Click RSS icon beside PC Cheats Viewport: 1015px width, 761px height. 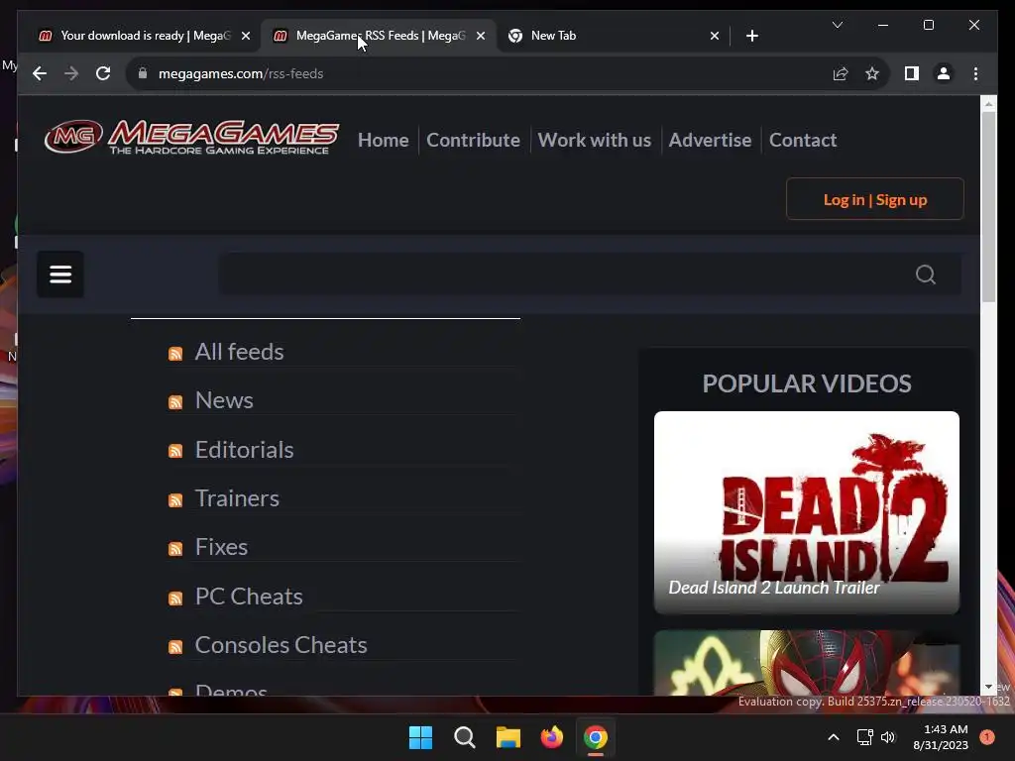pos(175,598)
